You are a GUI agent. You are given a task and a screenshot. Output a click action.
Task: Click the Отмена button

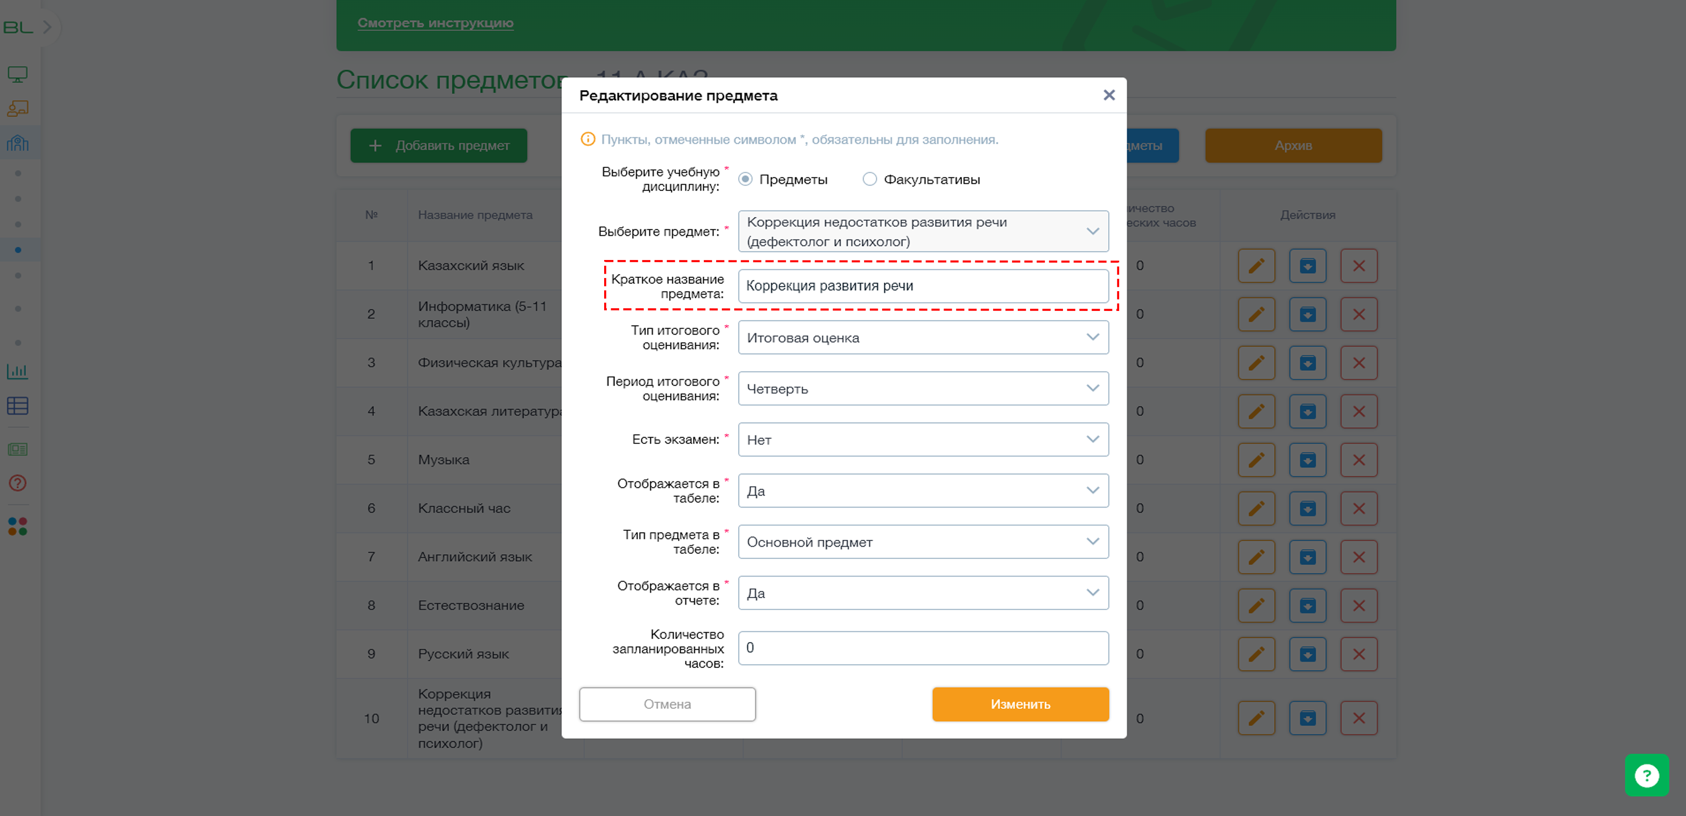coord(667,704)
